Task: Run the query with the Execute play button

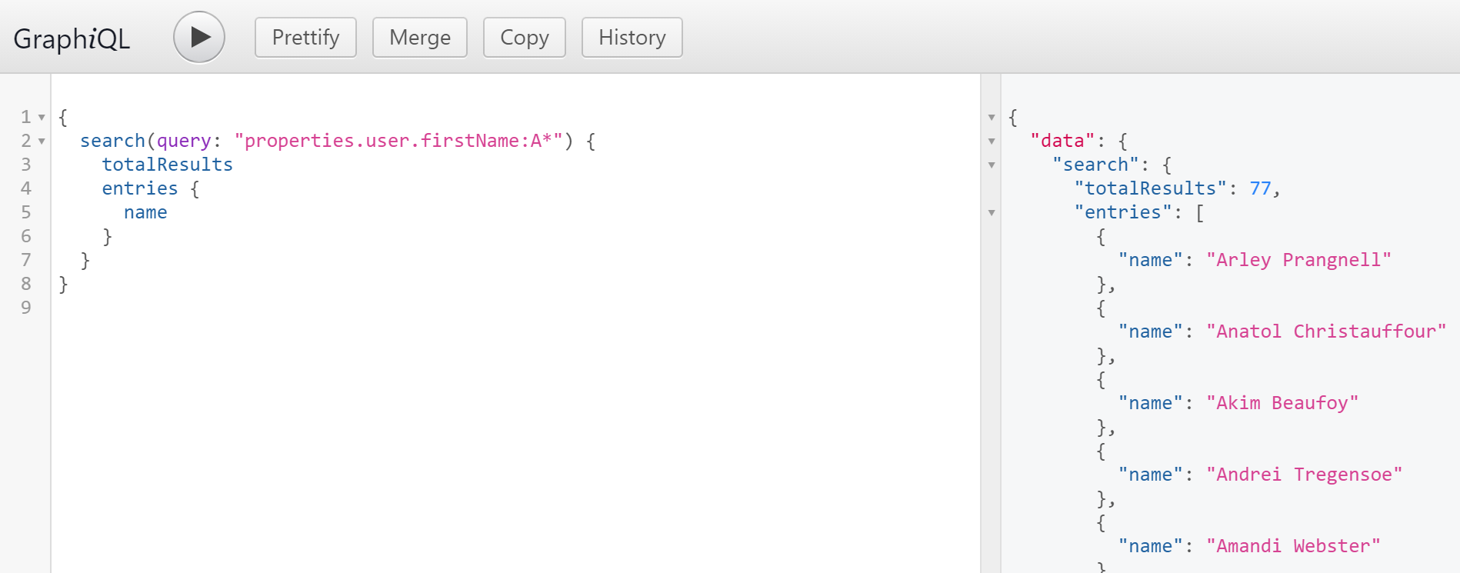Action: click(x=199, y=37)
